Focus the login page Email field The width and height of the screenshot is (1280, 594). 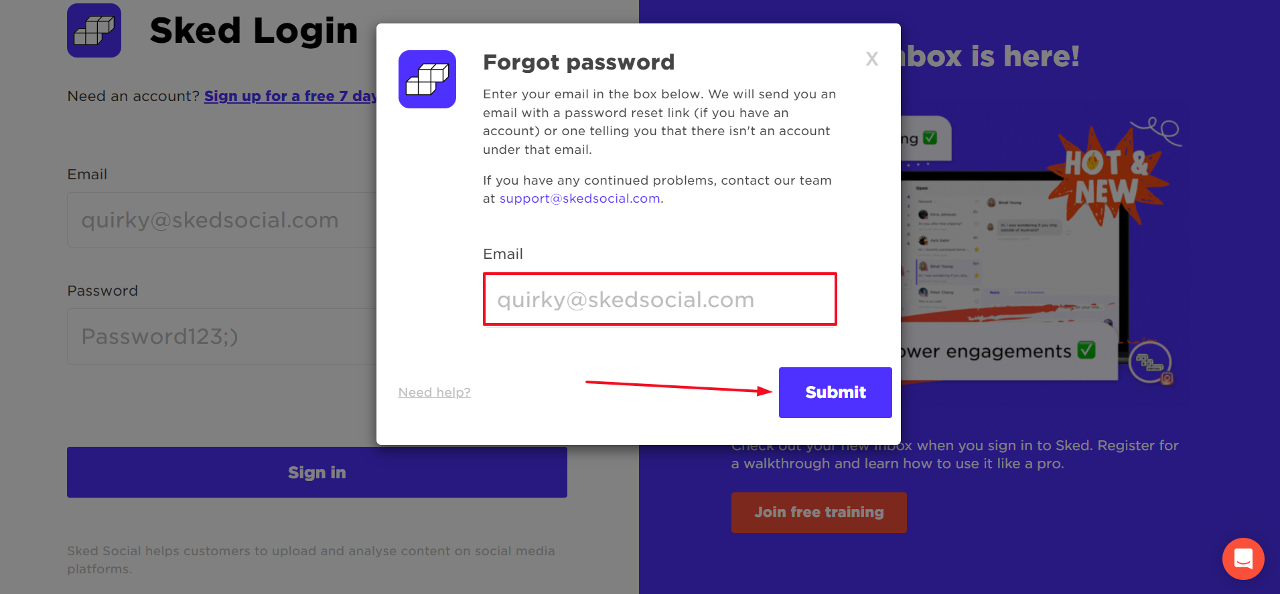pos(222,220)
